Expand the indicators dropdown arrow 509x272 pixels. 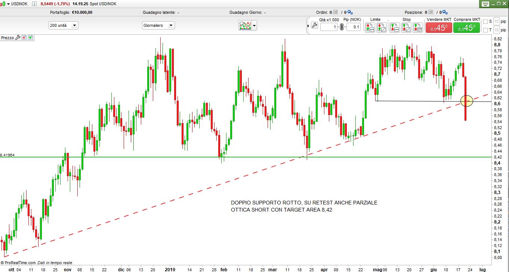click(x=254, y=26)
